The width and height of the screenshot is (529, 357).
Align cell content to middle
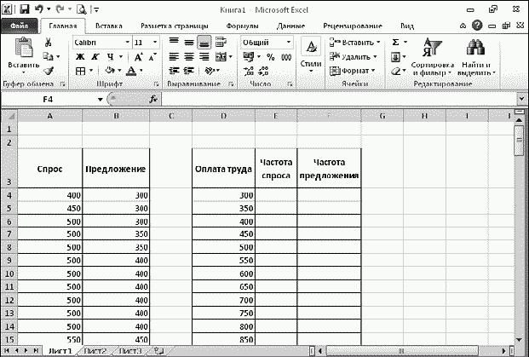pyautogui.click(x=189, y=43)
